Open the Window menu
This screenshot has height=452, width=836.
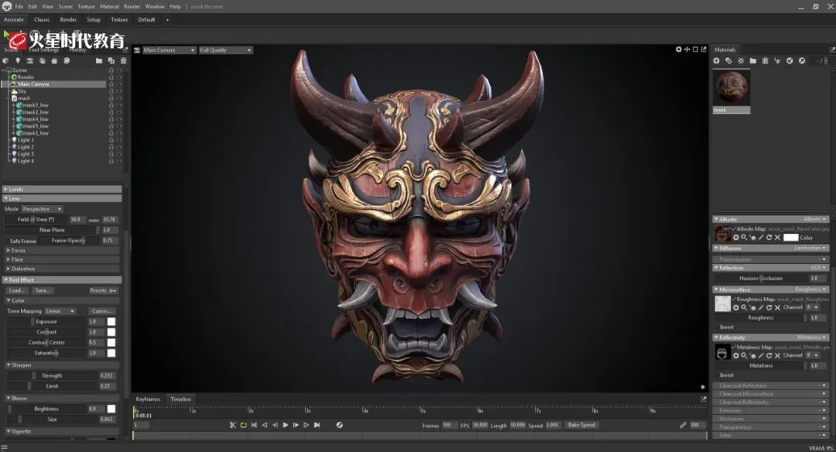(155, 6)
